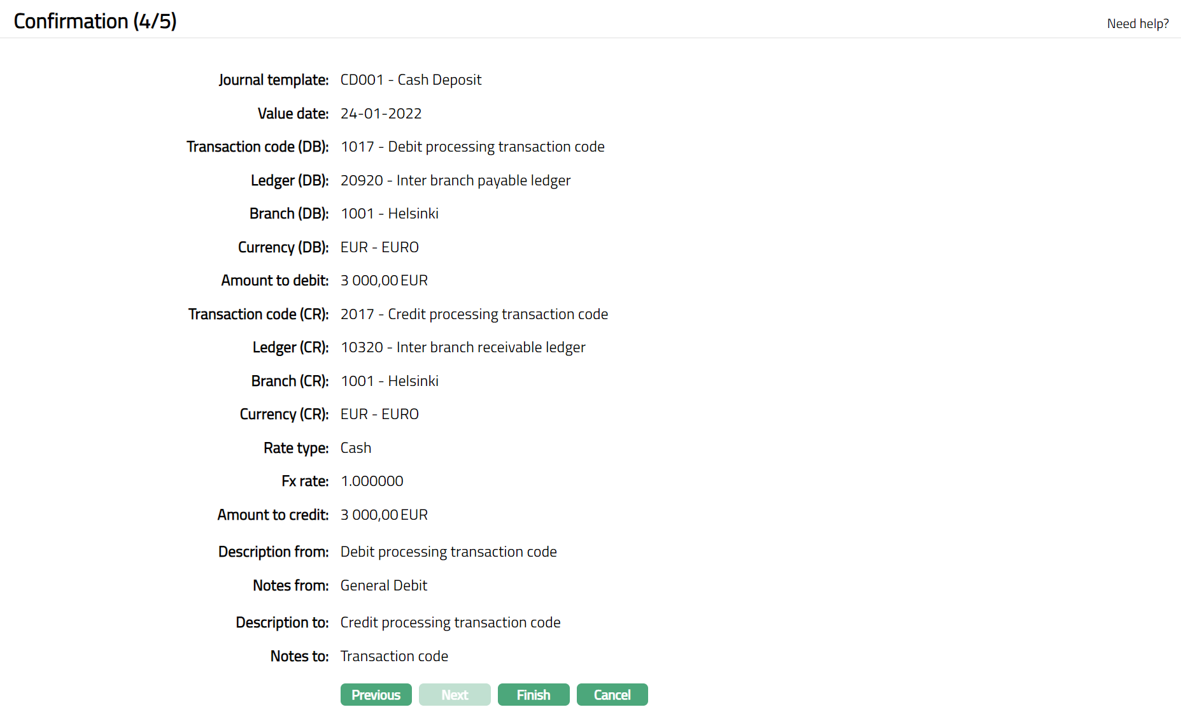Click the 1017 debit transaction code value

click(x=472, y=146)
